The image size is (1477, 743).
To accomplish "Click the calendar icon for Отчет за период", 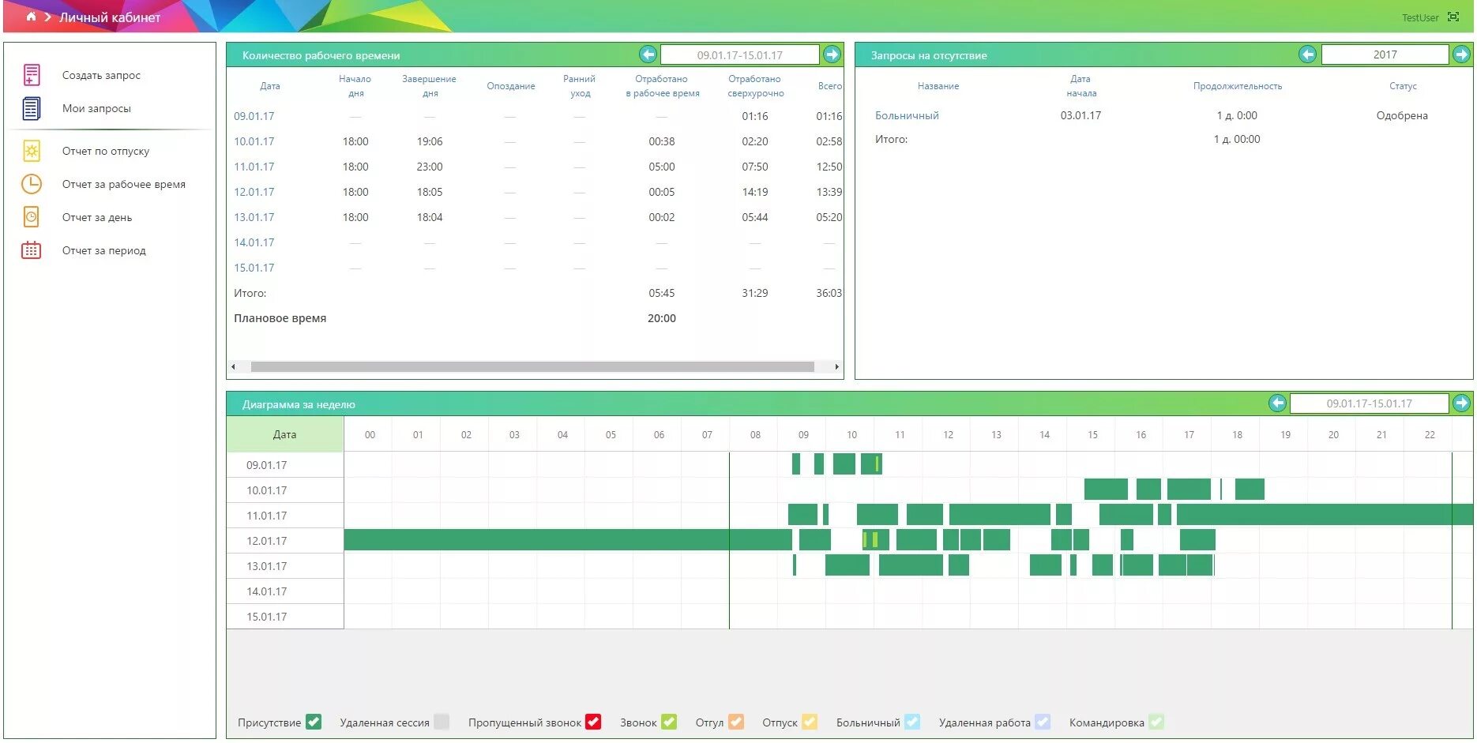I will (32, 250).
